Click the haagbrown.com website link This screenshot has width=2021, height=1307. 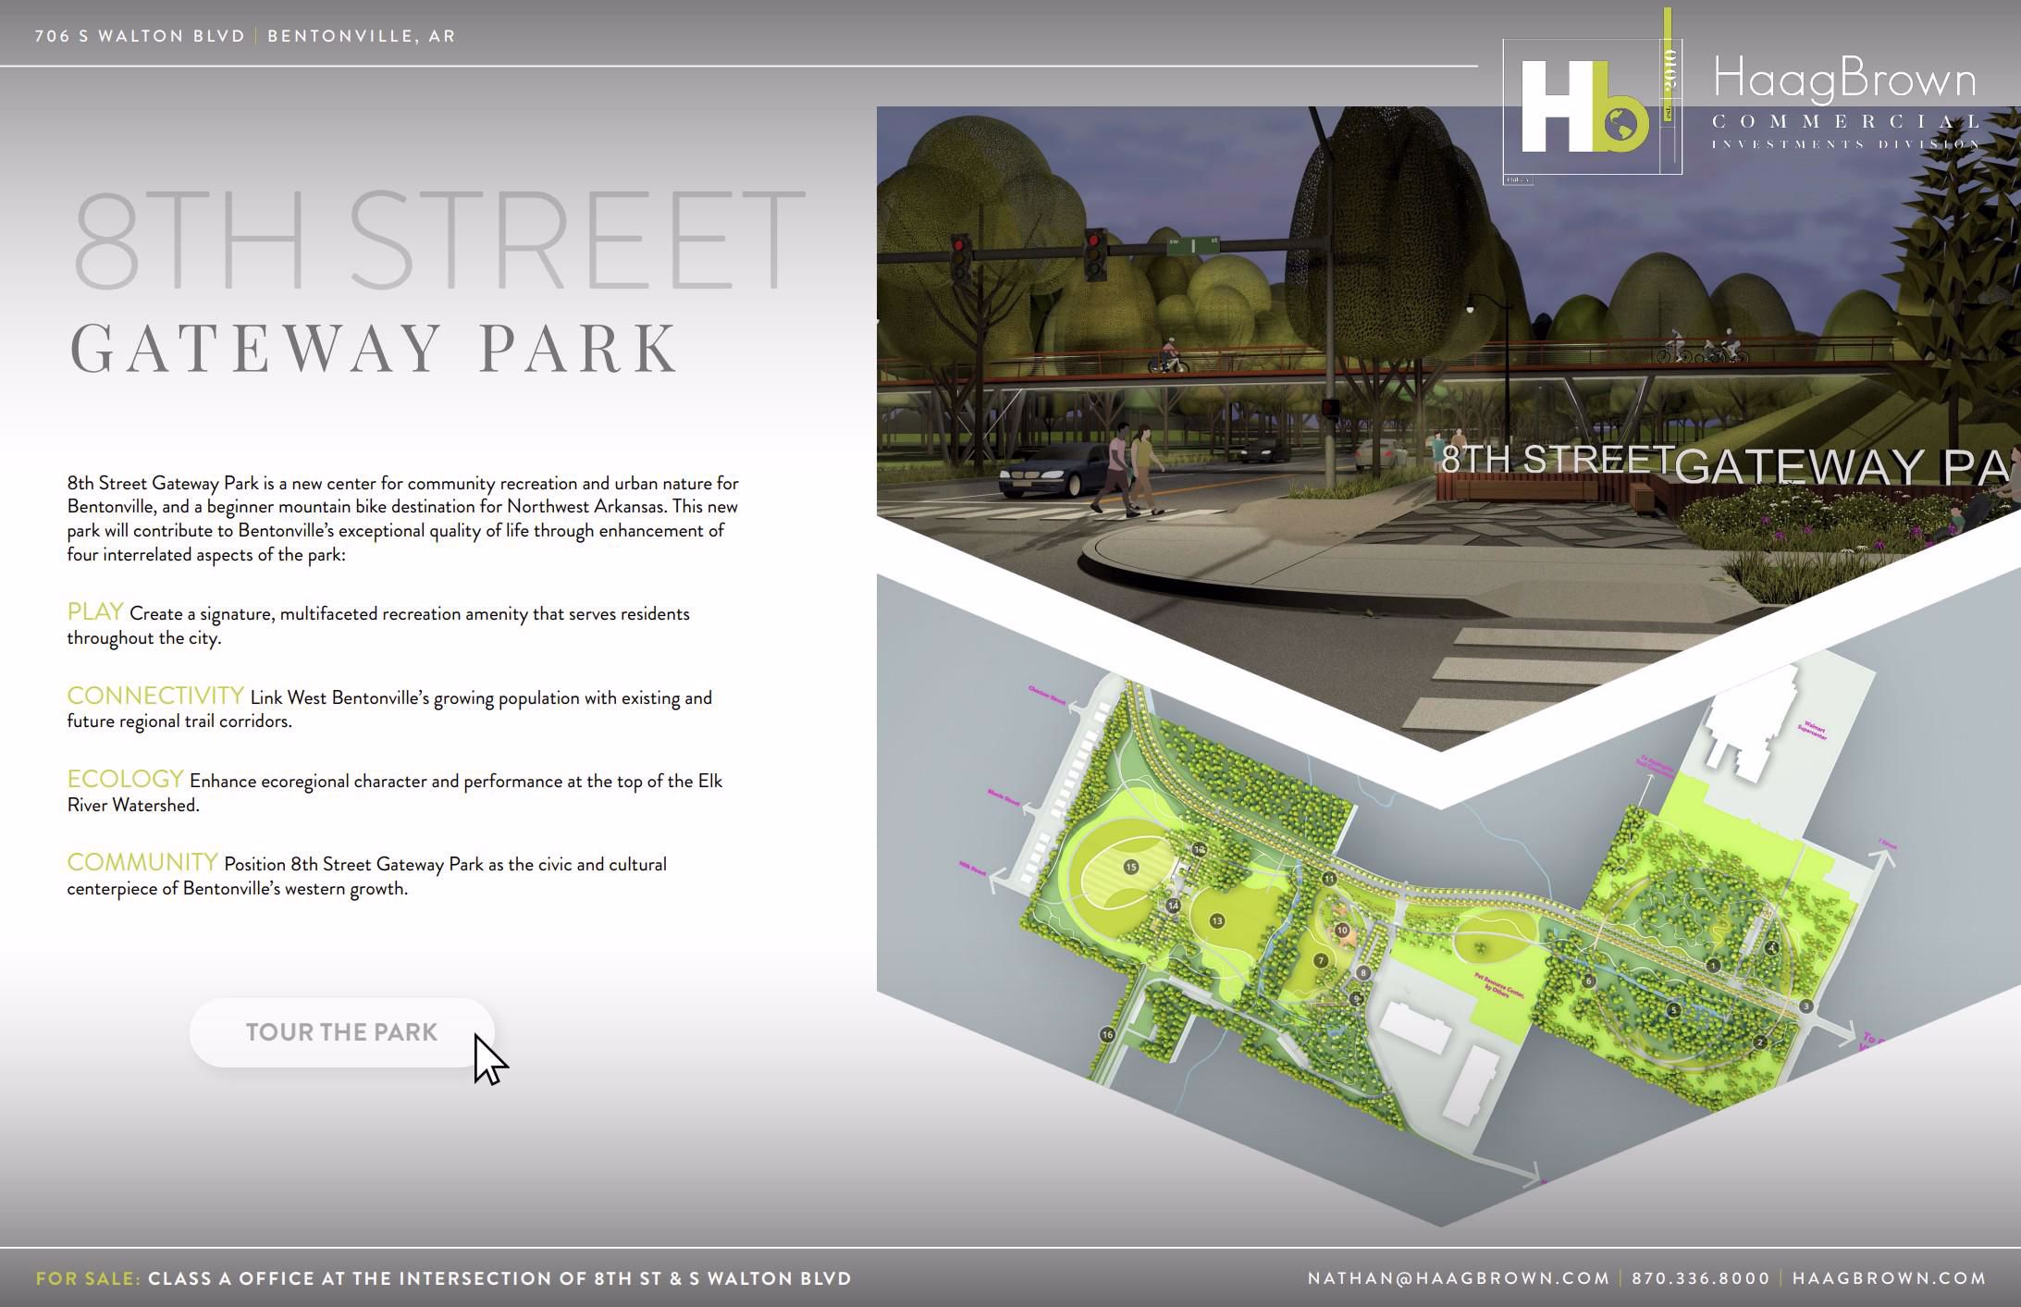1889,1278
